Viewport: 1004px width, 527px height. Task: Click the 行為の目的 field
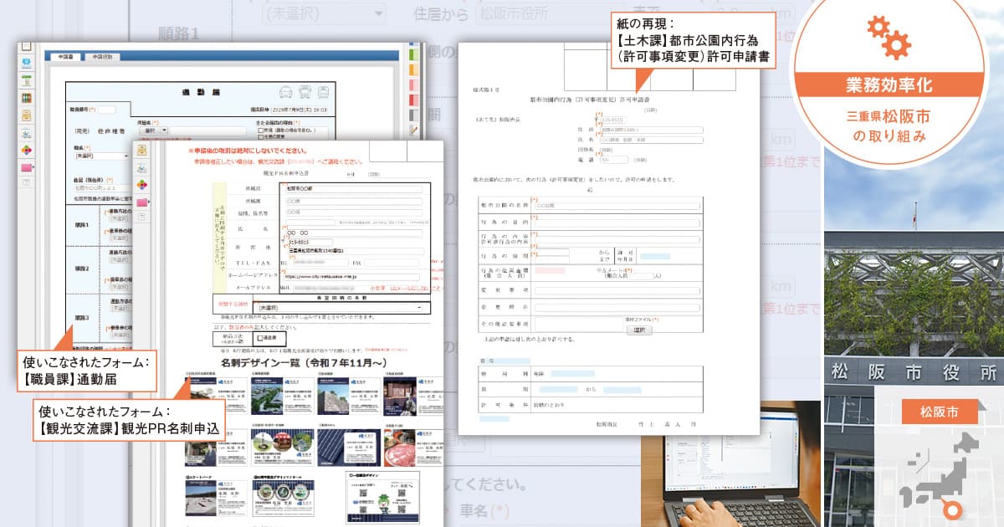click(x=616, y=222)
